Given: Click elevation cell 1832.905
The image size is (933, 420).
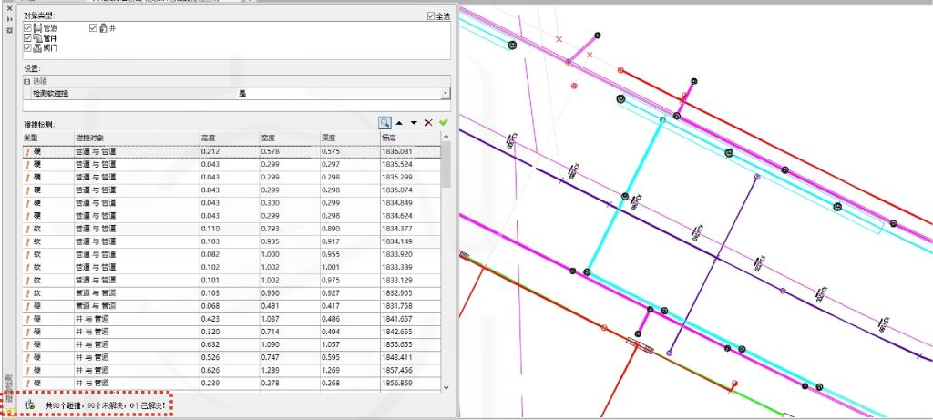Looking at the screenshot, I should (411, 293).
